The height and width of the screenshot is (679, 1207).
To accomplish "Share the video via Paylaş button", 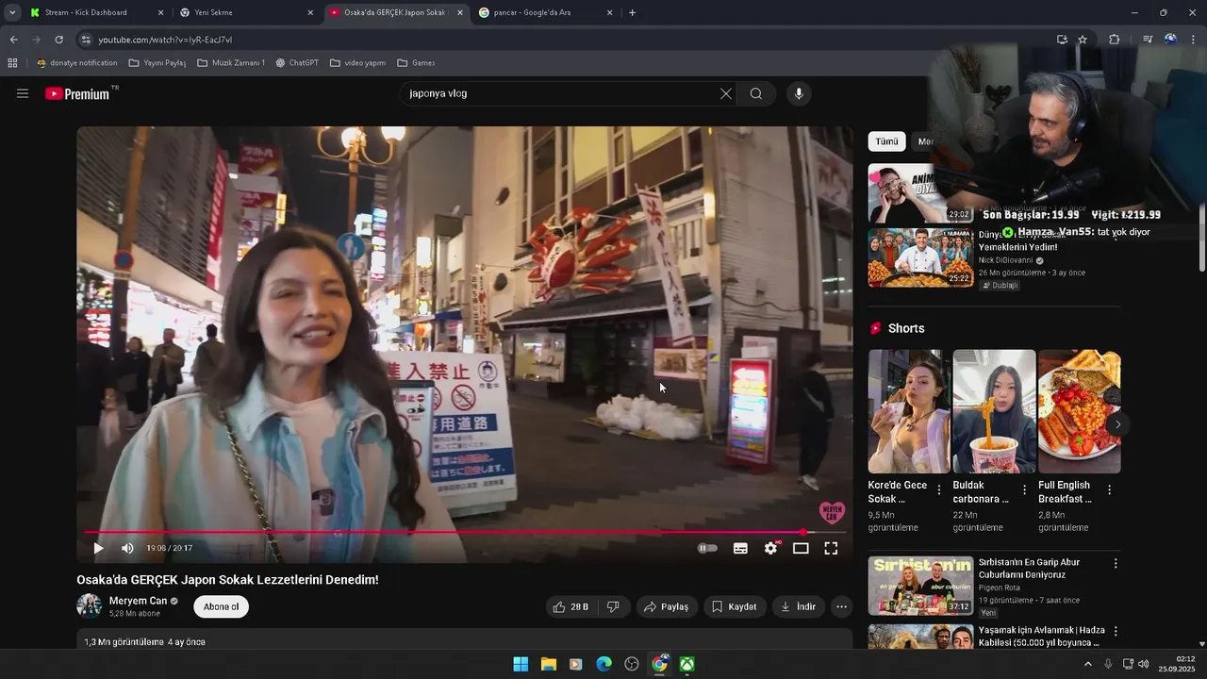I will click(x=667, y=606).
